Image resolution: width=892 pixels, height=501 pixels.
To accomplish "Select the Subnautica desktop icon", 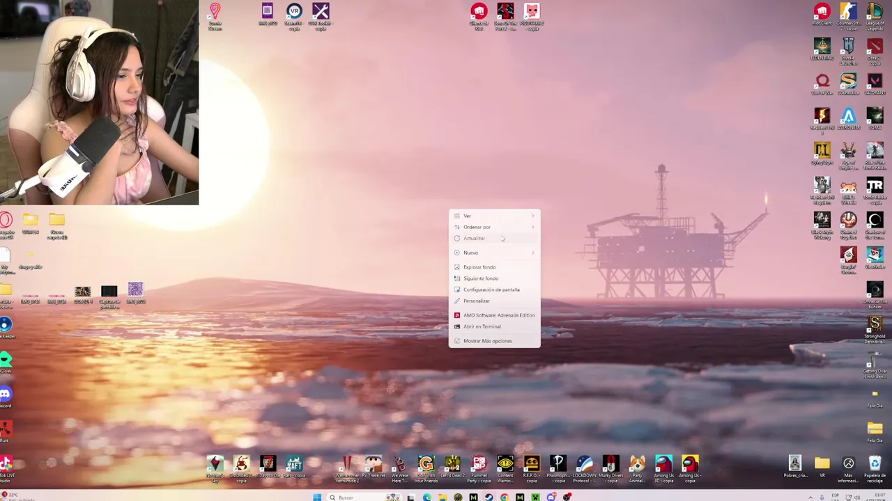I will [x=848, y=84].
